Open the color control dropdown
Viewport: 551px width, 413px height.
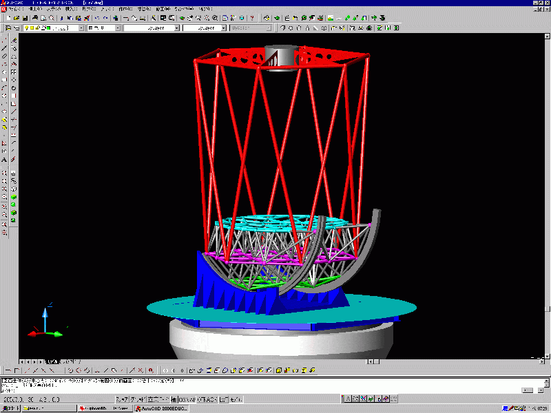click(x=118, y=28)
